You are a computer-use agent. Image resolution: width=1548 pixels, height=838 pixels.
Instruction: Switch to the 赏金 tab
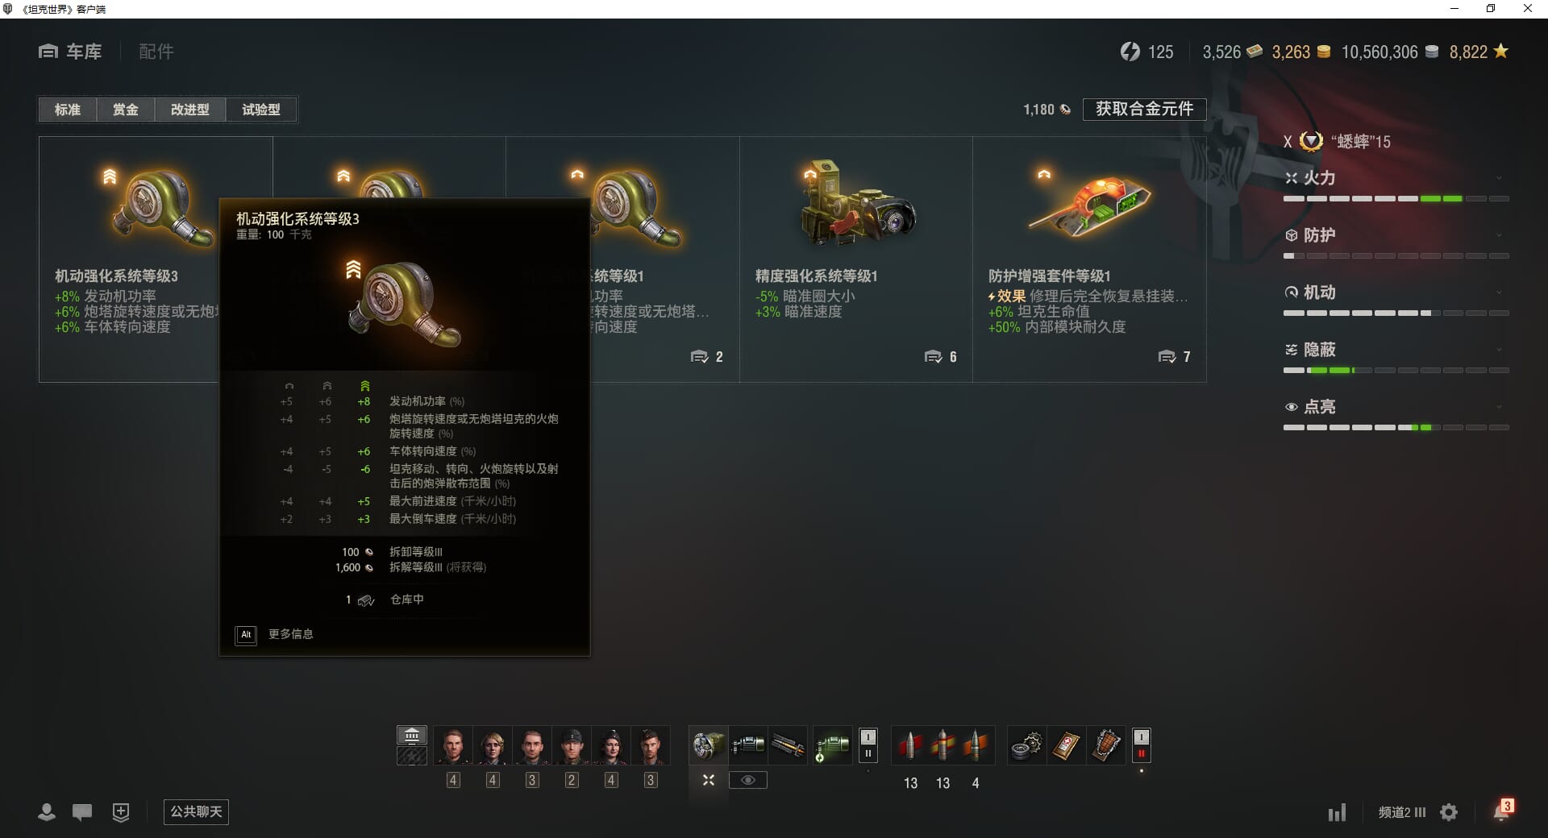click(x=125, y=110)
